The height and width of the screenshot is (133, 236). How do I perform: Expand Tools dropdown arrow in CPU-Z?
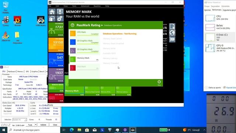(x=36, y=125)
